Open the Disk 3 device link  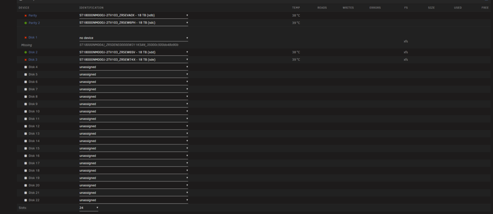coord(33,60)
